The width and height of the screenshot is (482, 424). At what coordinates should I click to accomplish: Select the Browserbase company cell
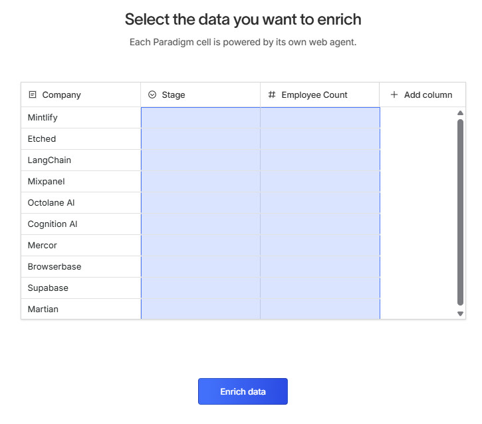pyautogui.click(x=80, y=267)
